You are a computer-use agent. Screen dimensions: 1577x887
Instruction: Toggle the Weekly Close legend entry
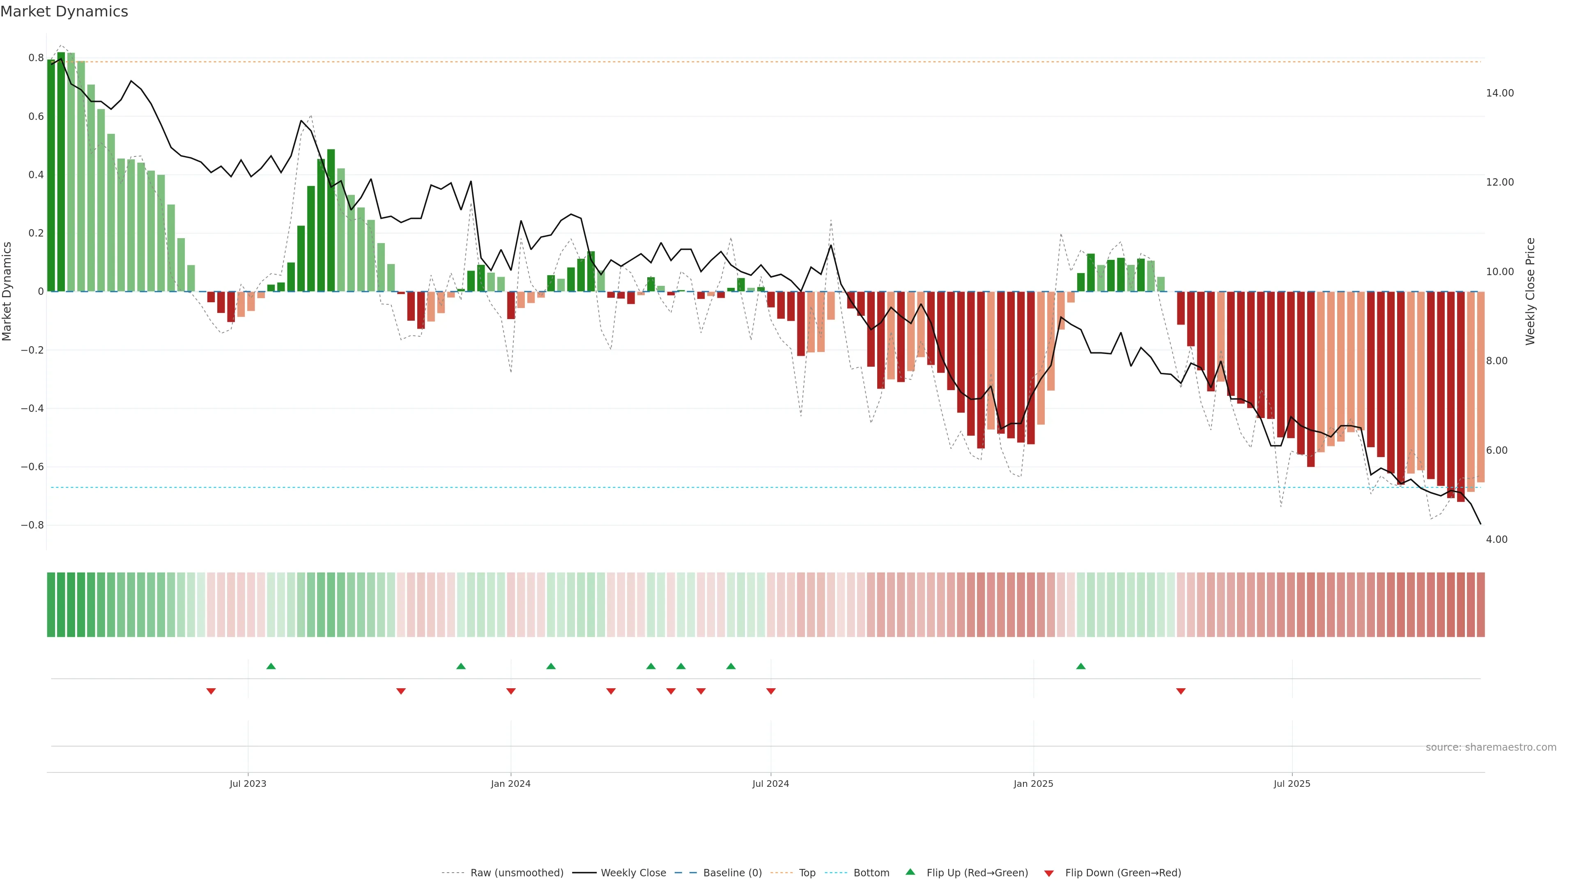click(x=633, y=873)
